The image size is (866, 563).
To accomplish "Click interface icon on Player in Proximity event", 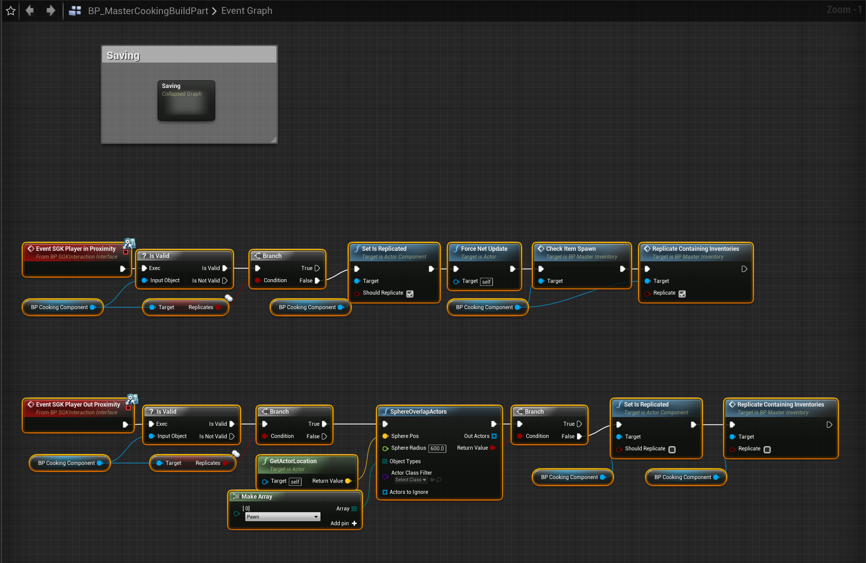I will point(129,243).
